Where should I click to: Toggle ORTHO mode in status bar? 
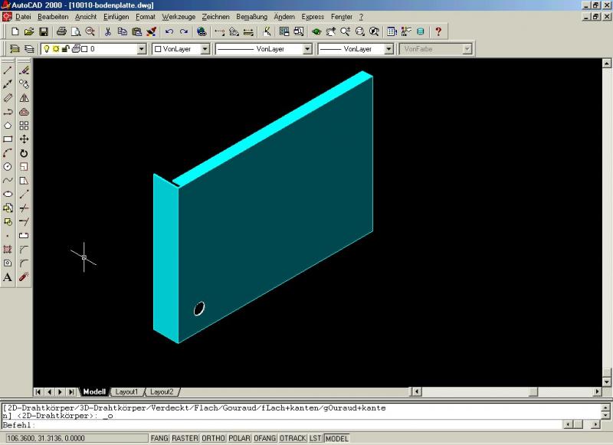[212, 438]
